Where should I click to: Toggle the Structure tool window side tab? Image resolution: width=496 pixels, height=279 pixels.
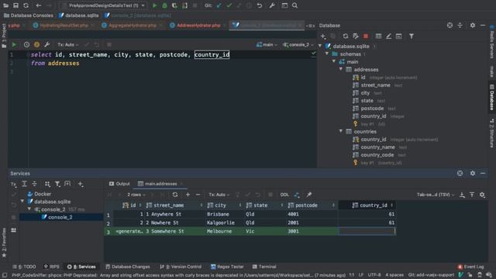[491, 133]
